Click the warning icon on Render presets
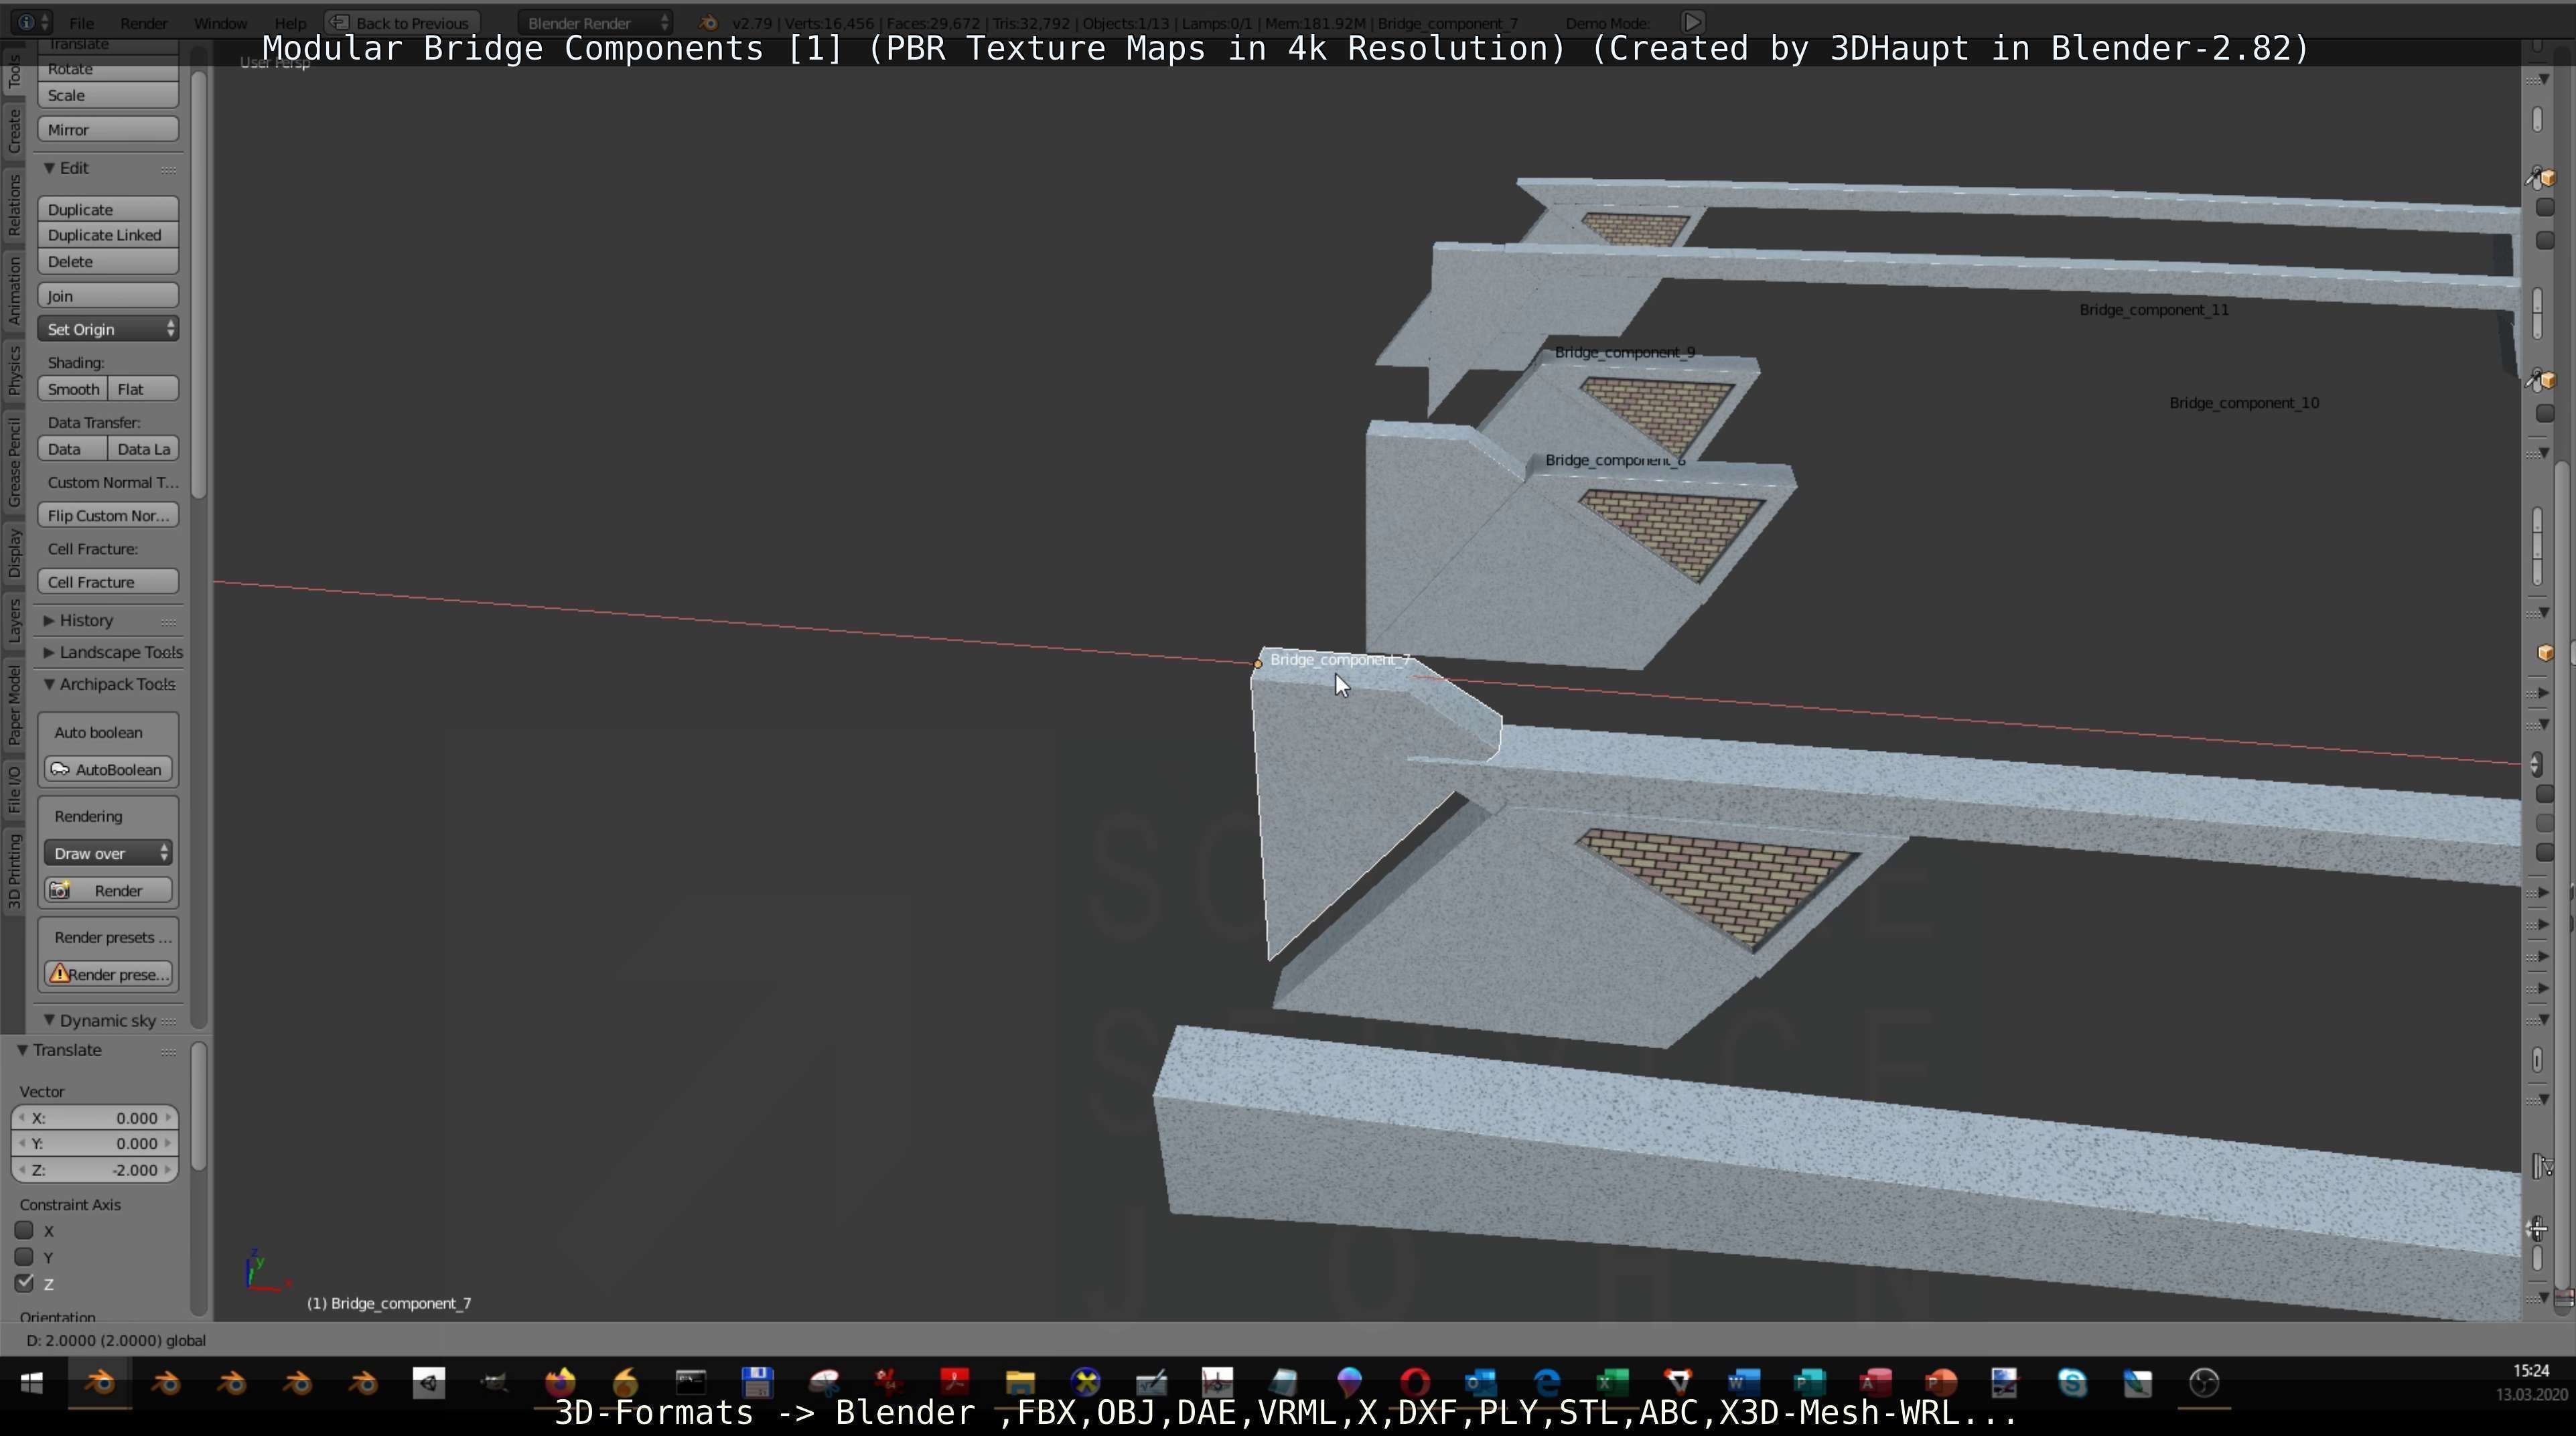 [60, 974]
